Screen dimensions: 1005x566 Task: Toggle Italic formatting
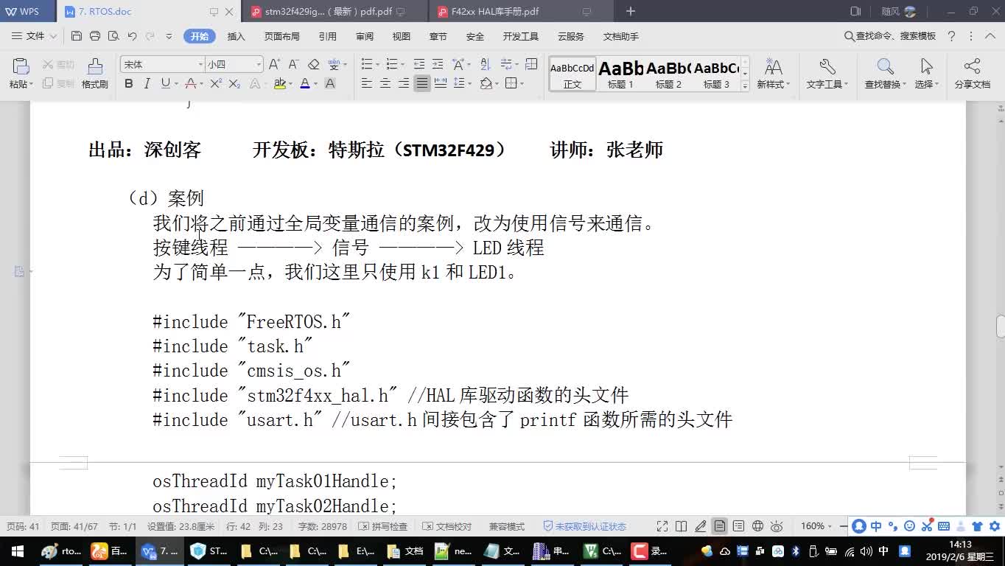point(147,84)
